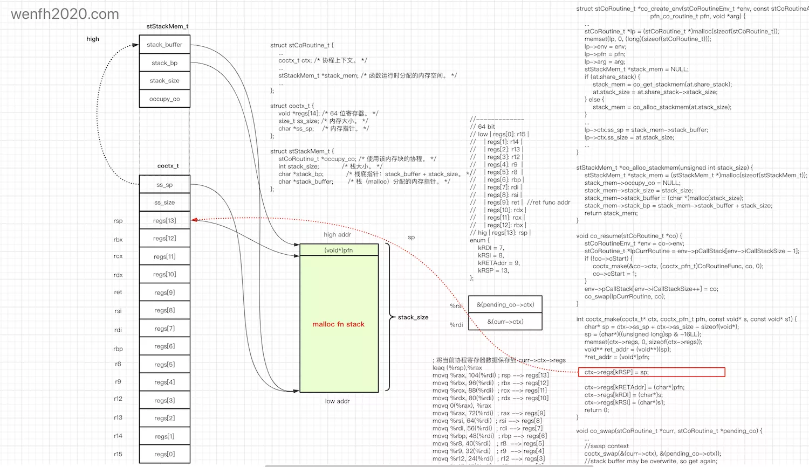Select the regs[7] cell for rdi
The width and height of the screenshot is (809, 467).
164,329
